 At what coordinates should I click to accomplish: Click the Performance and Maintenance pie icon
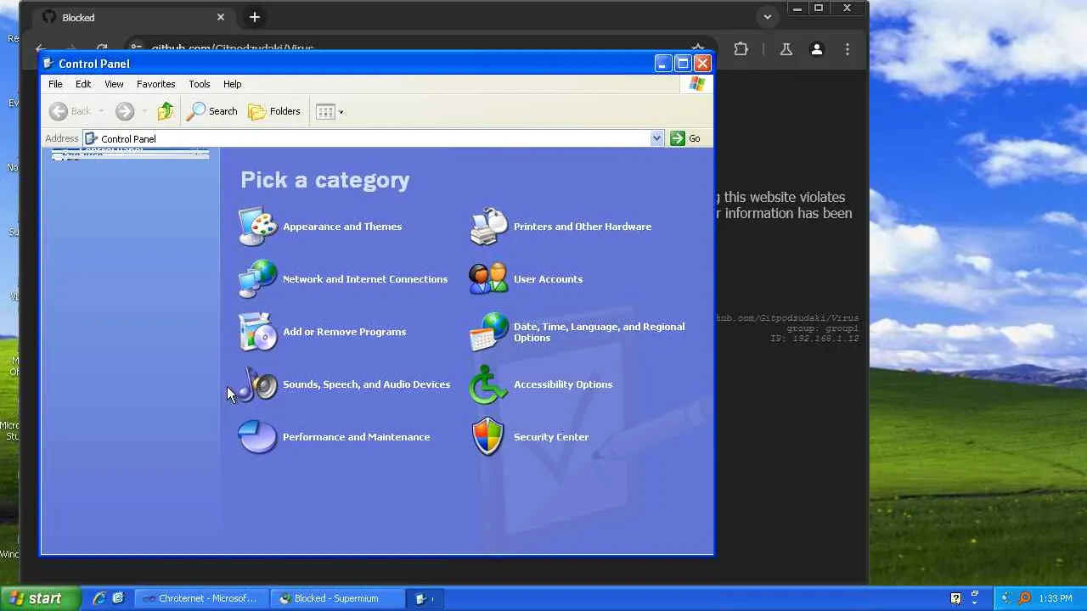[257, 437]
